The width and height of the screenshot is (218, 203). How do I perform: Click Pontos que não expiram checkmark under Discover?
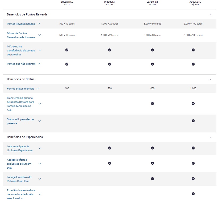110,64
